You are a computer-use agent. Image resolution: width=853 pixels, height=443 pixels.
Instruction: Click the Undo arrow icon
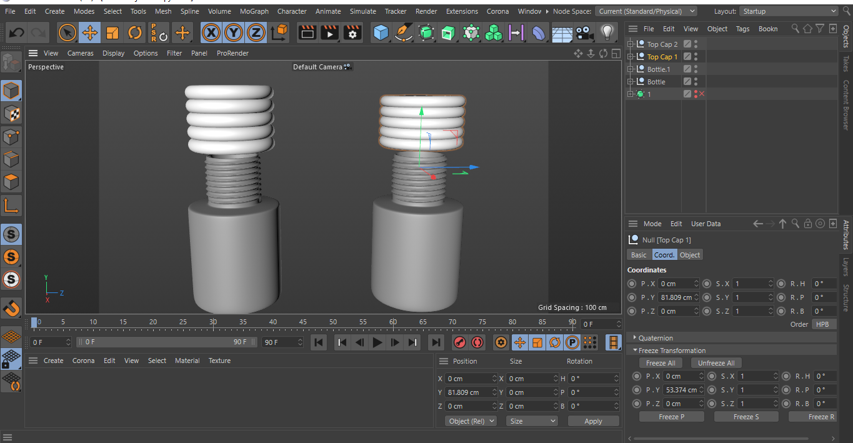coord(17,32)
